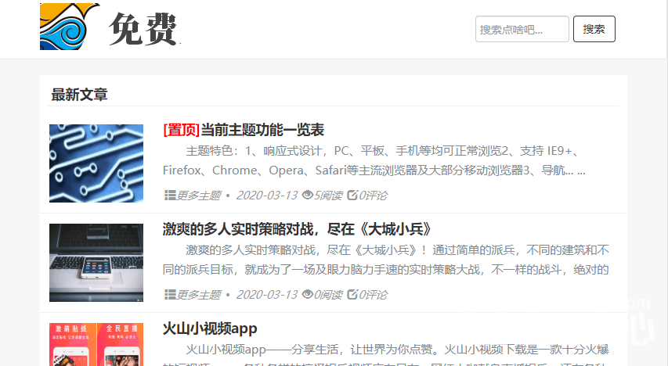Click date 2020-03-13 of 当前主题功能一览表 article
The height and width of the screenshot is (366, 668).
click(267, 196)
